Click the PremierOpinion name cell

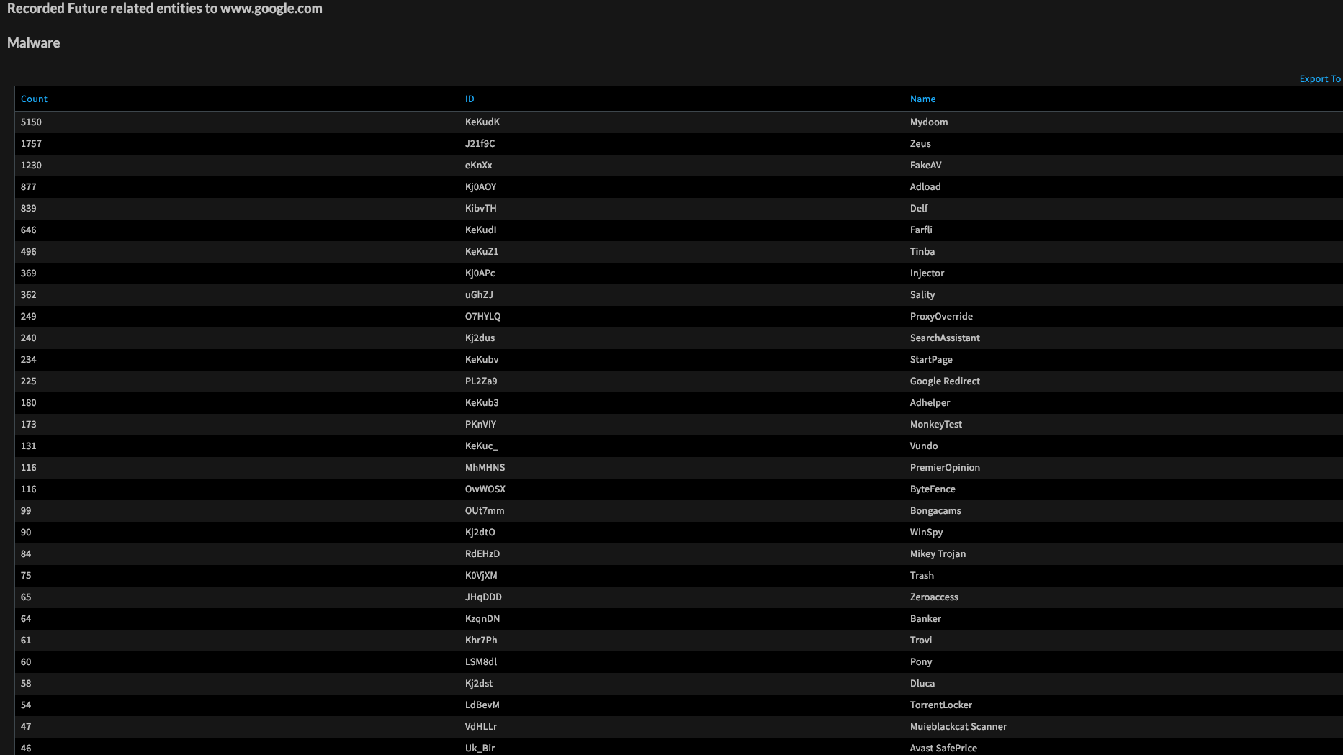(x=944, y=468)
